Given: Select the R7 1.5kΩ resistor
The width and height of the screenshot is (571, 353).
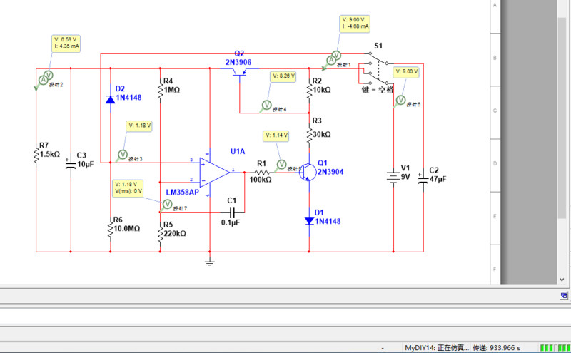Looking at the screenshot, I should pyautogui.click(x=36, y=155).
